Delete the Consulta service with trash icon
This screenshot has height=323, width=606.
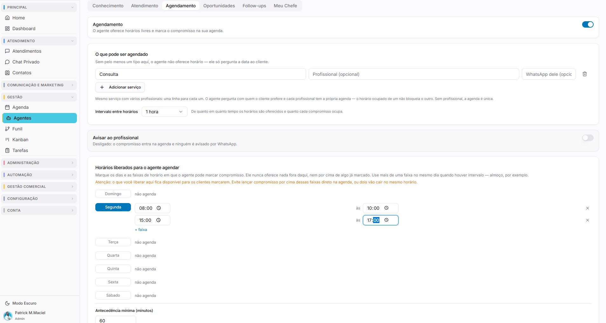(585, 74)
